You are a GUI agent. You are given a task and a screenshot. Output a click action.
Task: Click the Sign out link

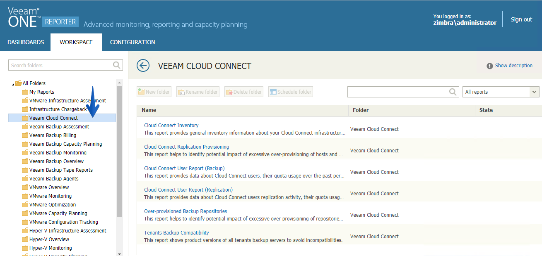pyautogui.click(x=521, y=19)
